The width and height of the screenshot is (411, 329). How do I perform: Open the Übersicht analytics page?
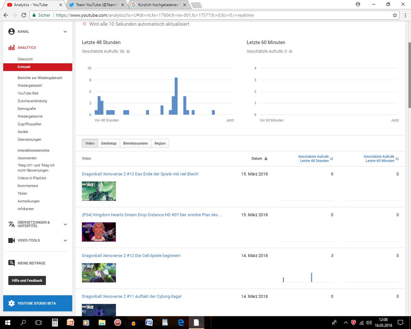[25, 59]
